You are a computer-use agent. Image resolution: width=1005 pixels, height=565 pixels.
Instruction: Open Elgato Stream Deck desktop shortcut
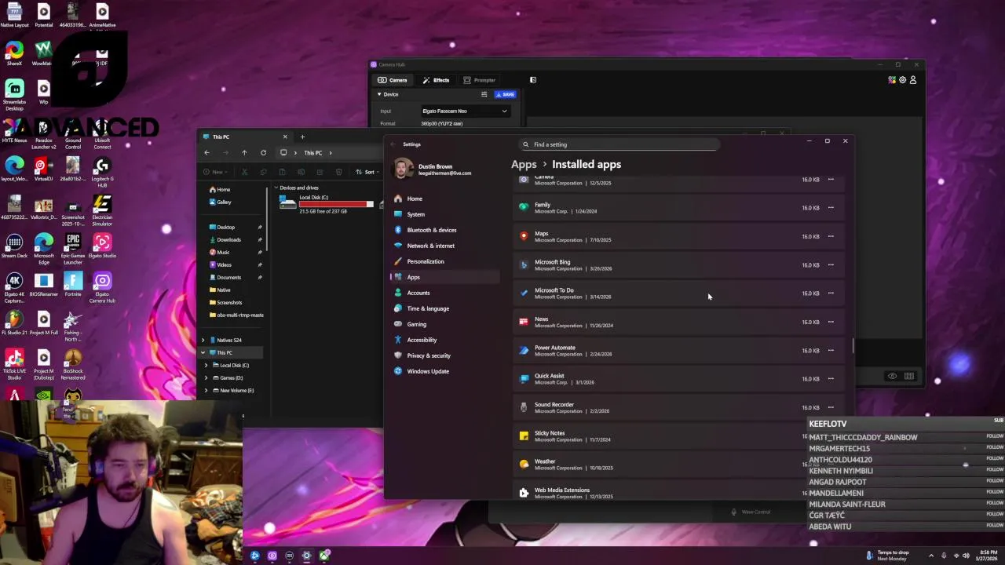point(14,246)
